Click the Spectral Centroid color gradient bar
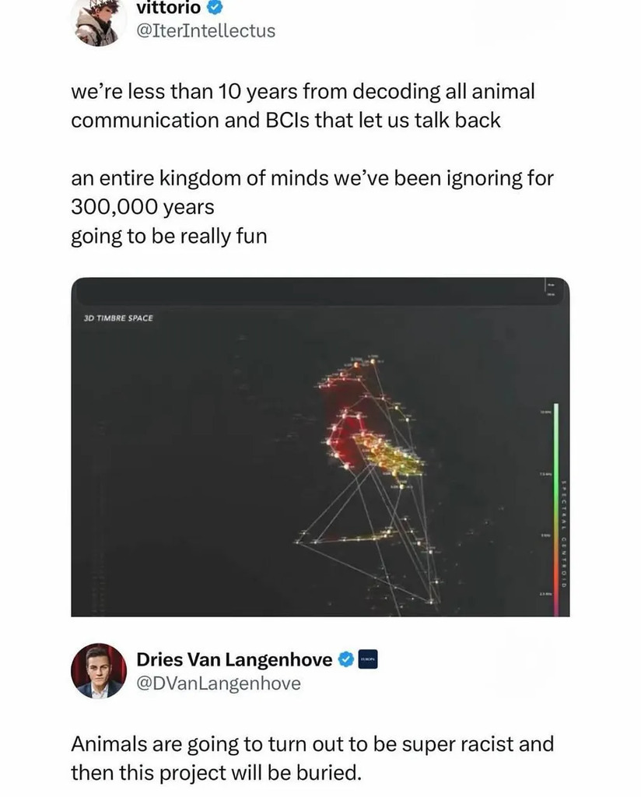 click(555, 506)
